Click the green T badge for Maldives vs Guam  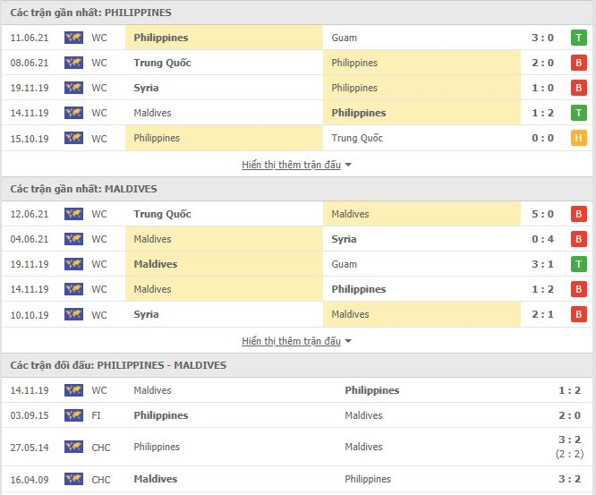578,264
